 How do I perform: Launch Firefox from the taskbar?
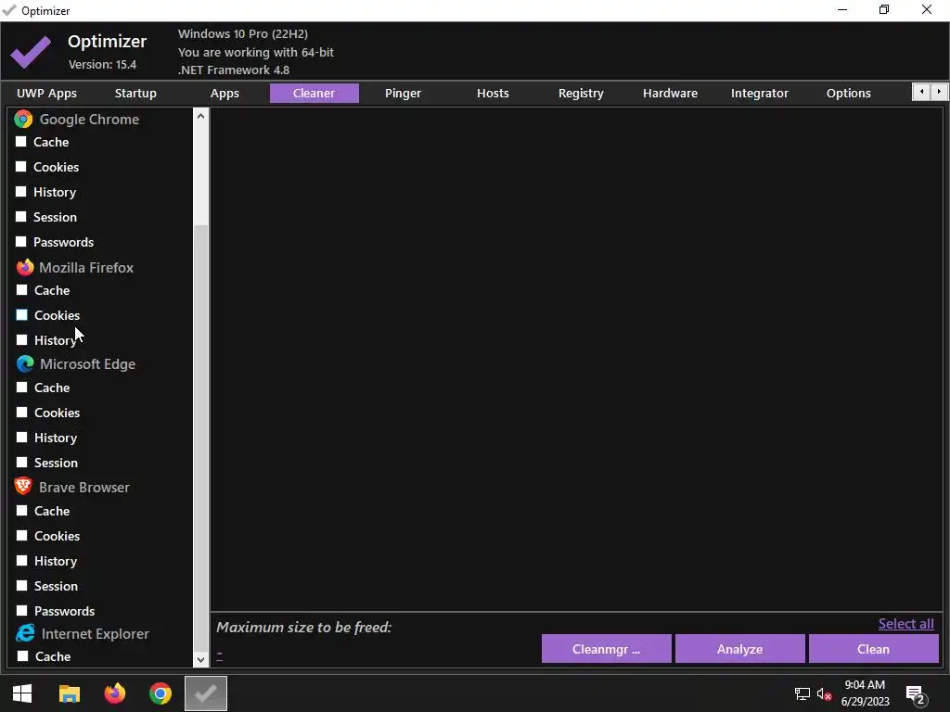(x=114, y=693)
